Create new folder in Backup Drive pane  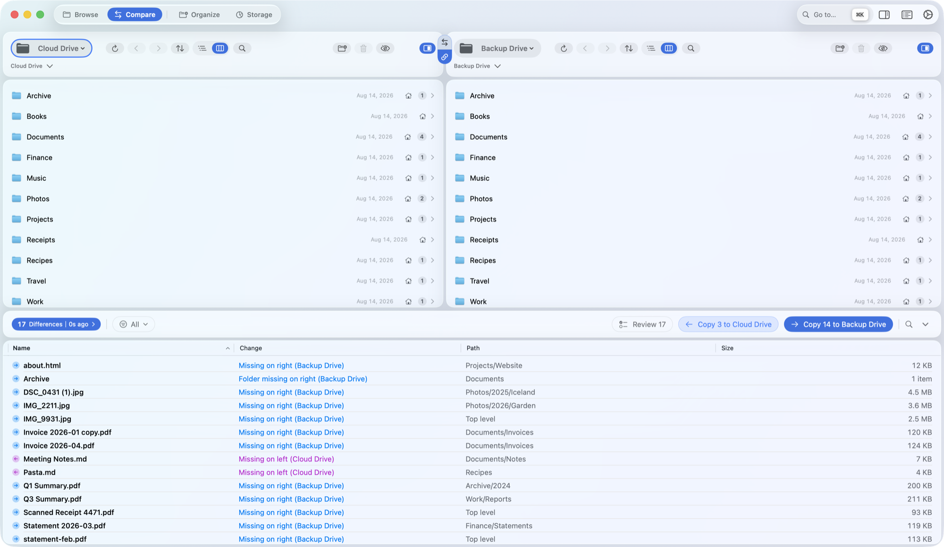tap(840, 48)
